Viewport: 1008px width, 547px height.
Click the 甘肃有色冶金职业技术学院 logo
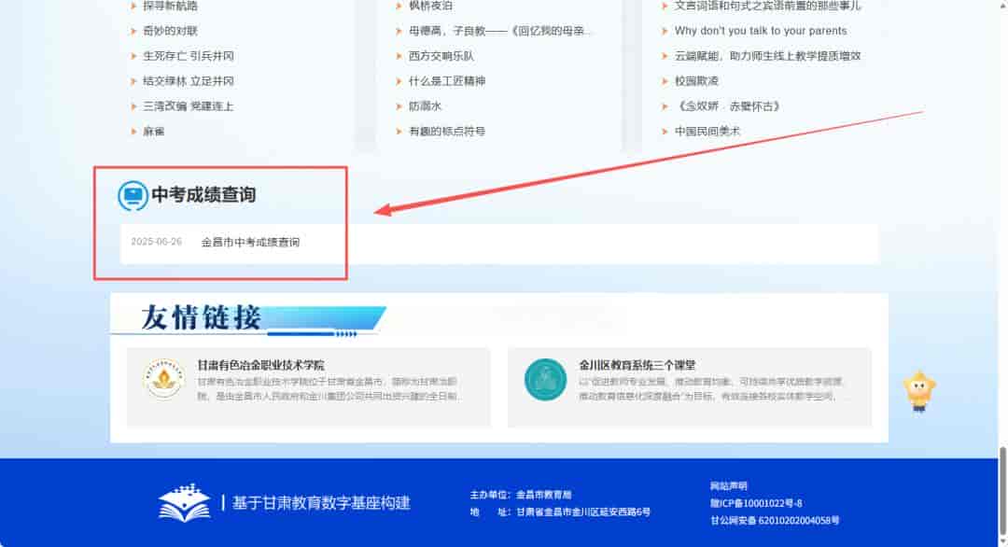coord(163,379)
